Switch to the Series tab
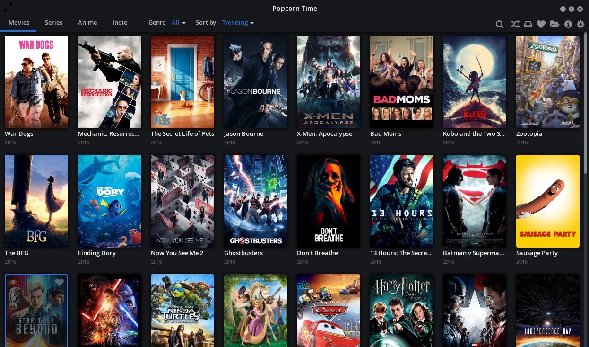Viewport: 589px width, 347px height. 53,22
